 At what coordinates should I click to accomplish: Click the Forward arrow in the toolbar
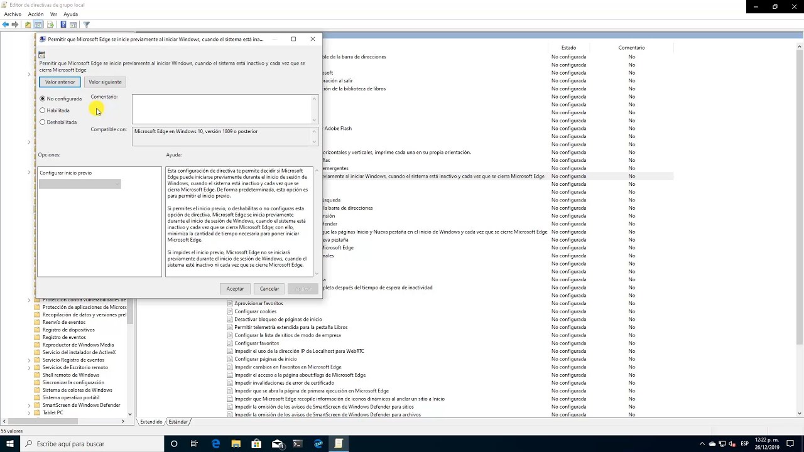(x=15, y=24)
